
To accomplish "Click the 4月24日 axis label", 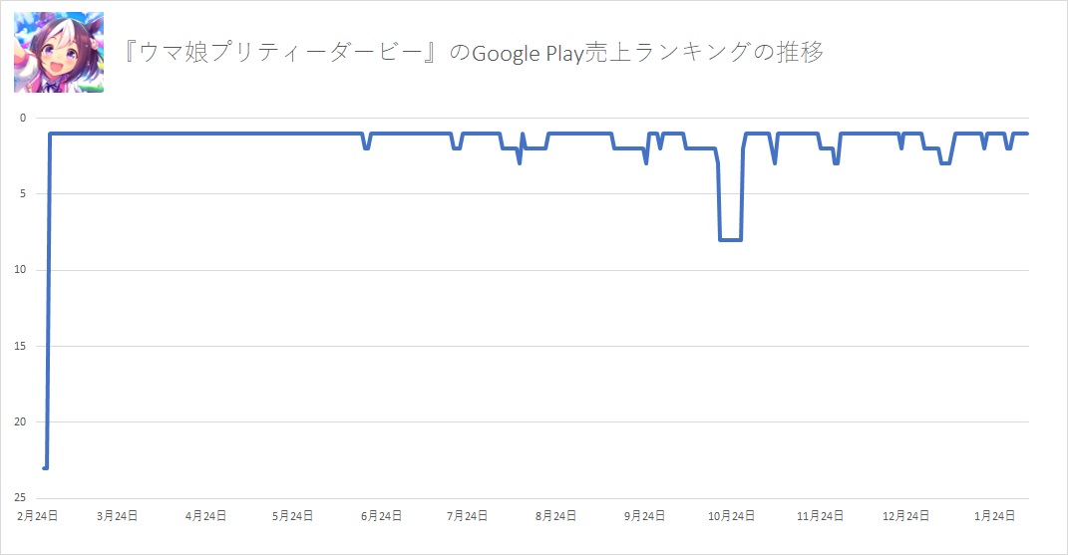I will coord(206,515).
